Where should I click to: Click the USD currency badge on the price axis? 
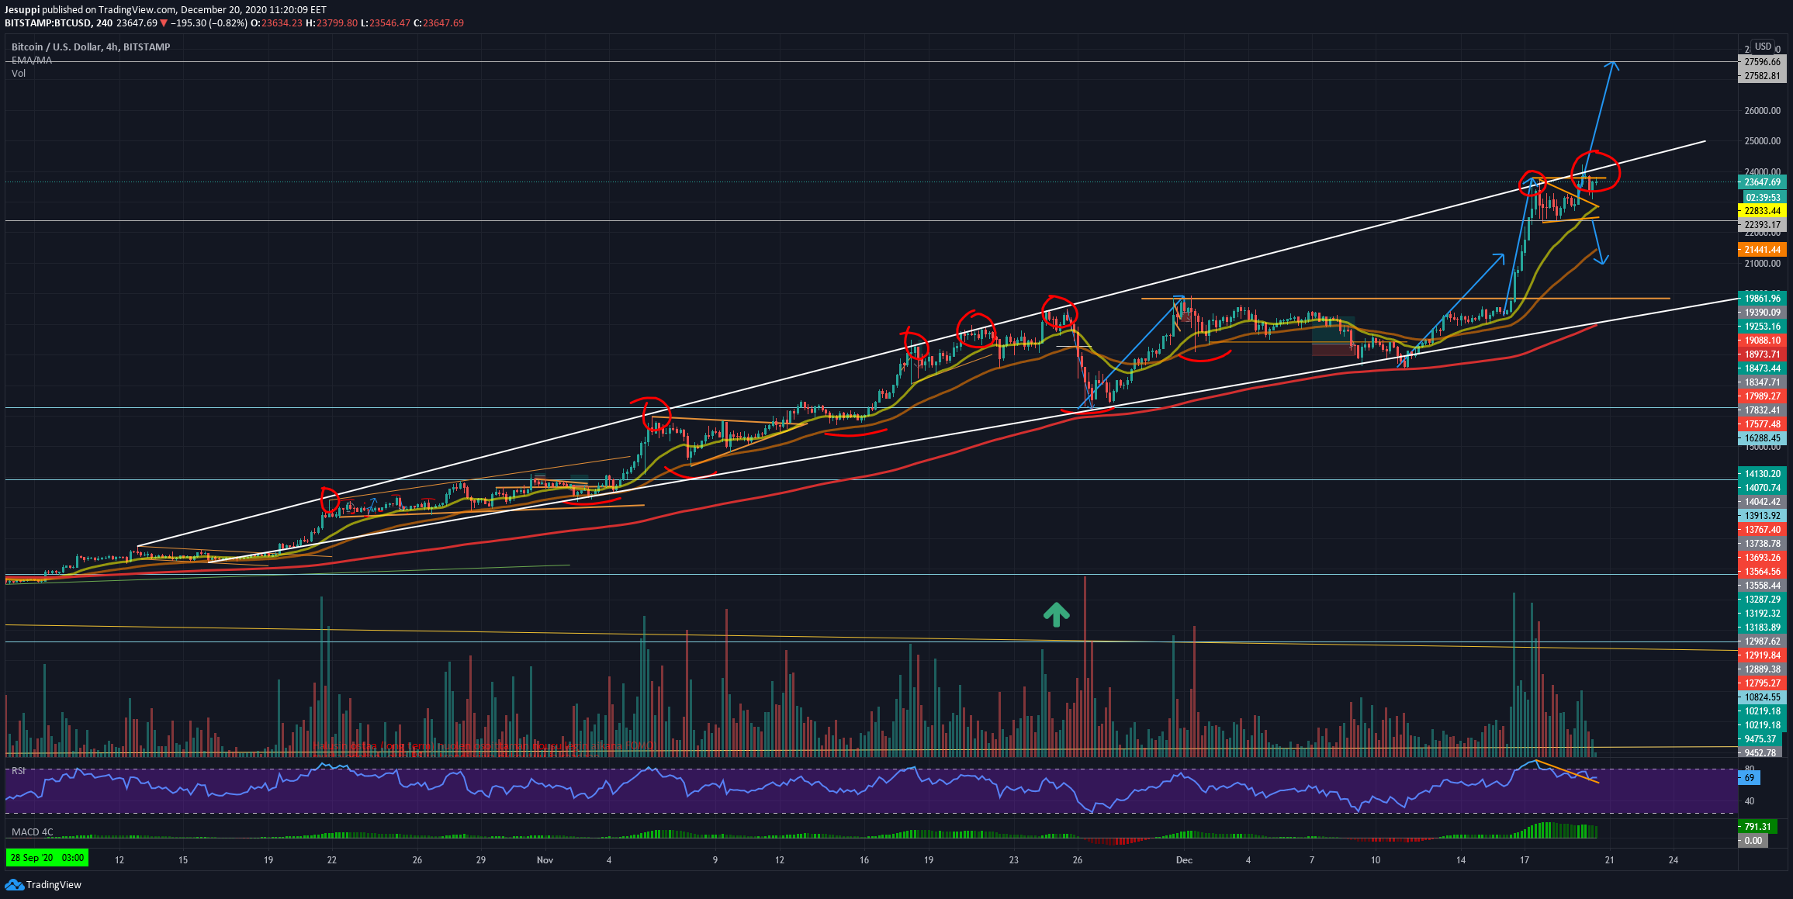1763,47
